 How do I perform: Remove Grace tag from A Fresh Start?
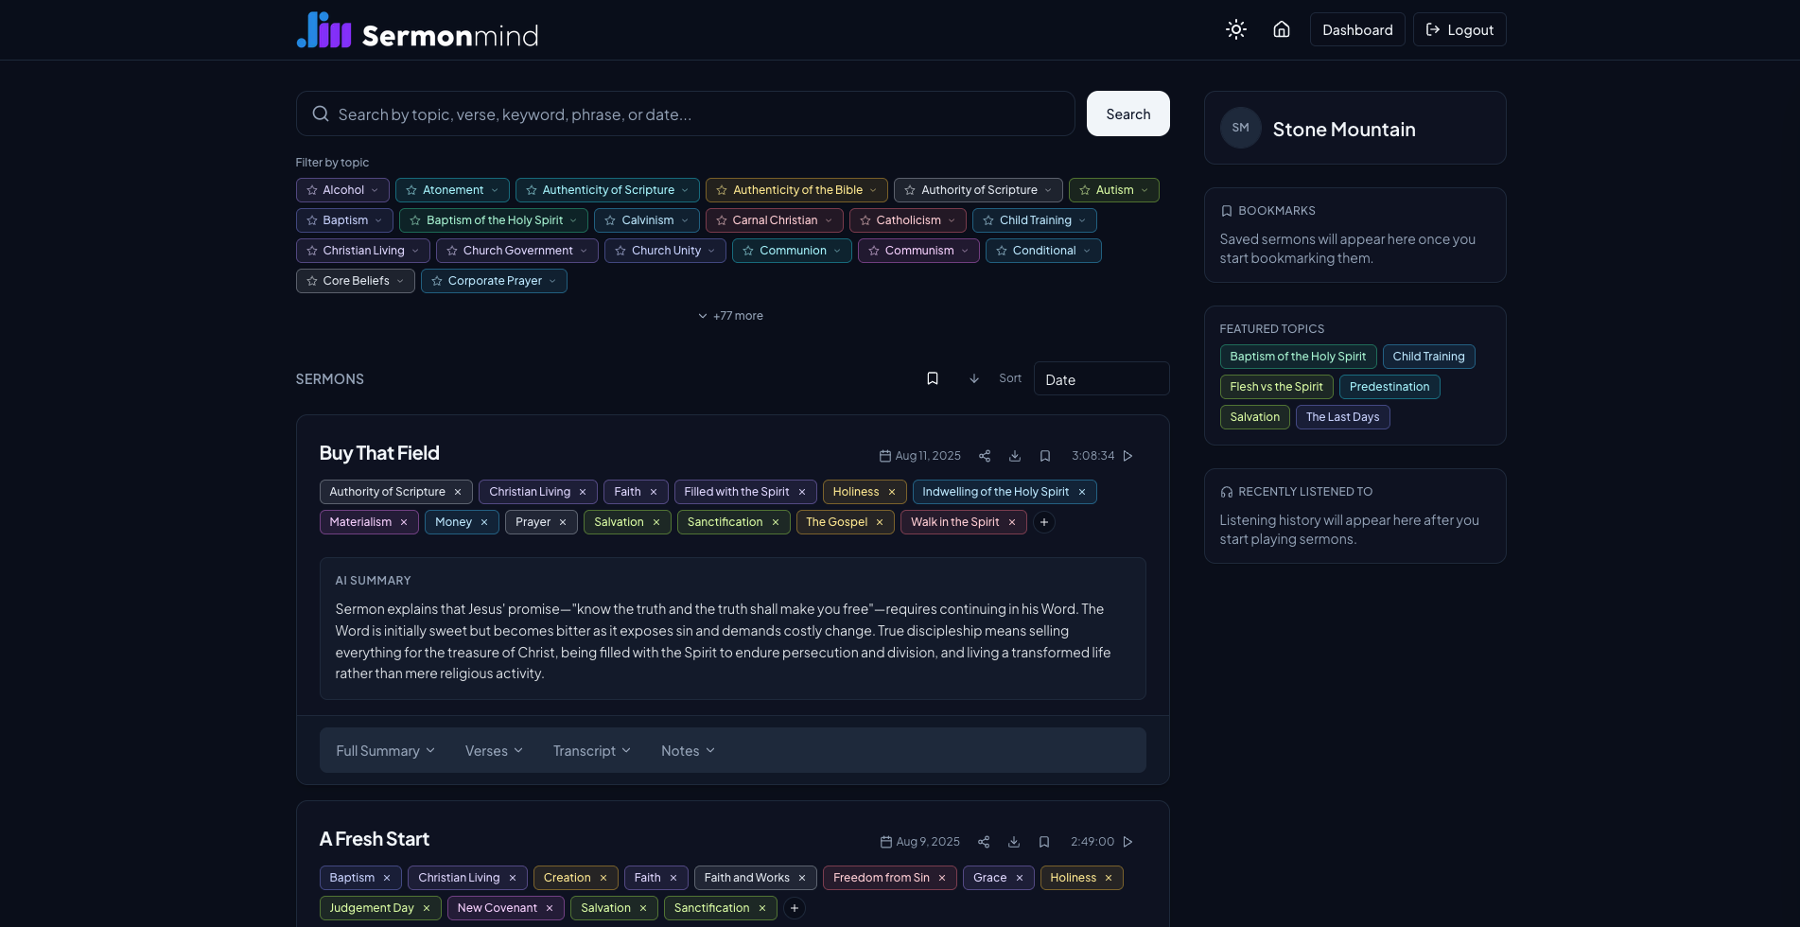pos(1020,878)
